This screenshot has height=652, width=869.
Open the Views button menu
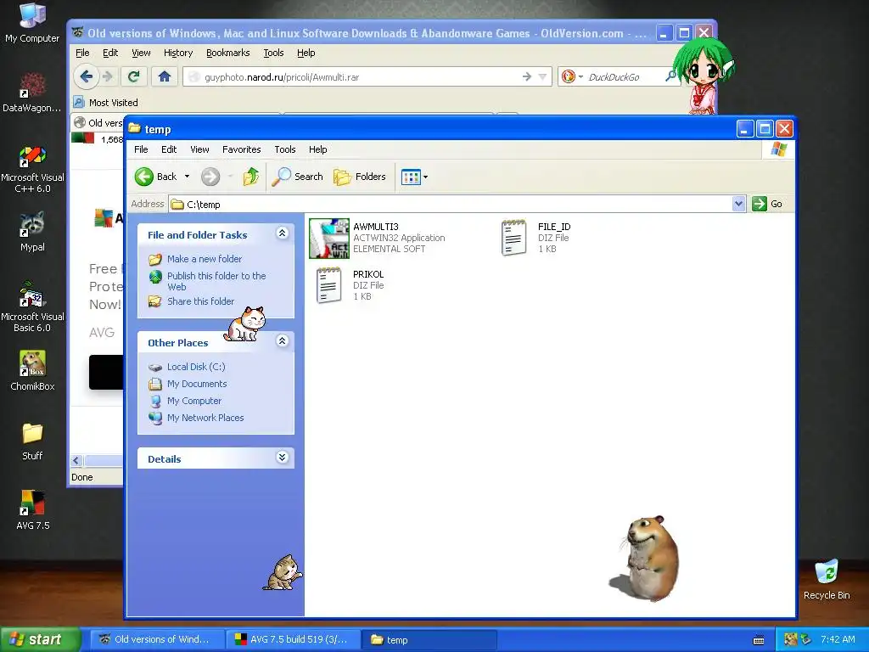click(x=414, y=177)
